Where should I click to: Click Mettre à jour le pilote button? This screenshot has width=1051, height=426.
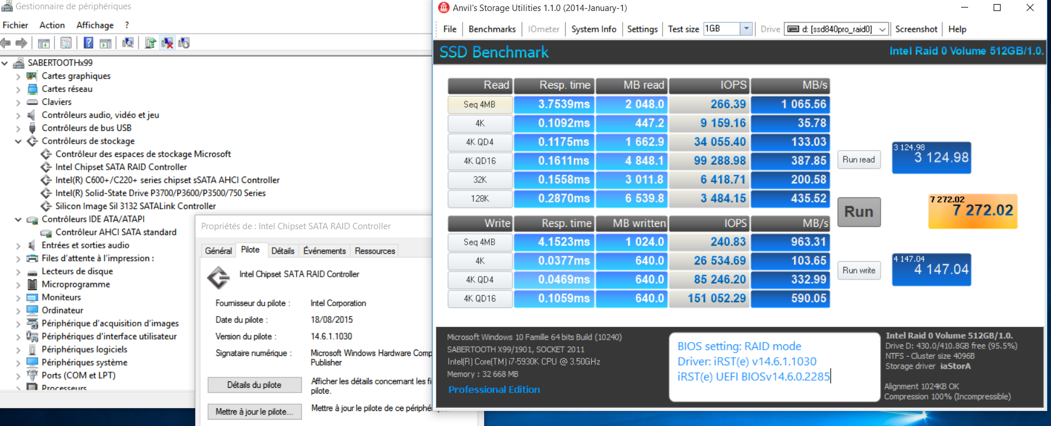click(x=254, y=412)
